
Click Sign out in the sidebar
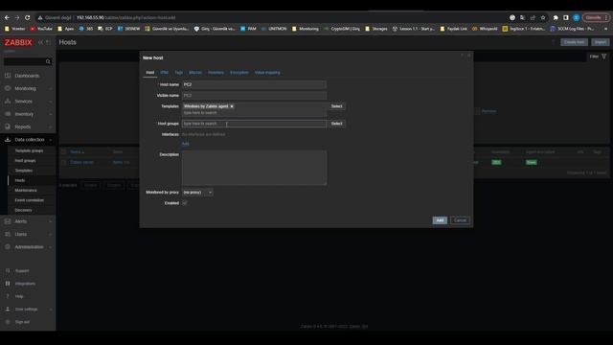pyautogui.click(x=22, y=322)
